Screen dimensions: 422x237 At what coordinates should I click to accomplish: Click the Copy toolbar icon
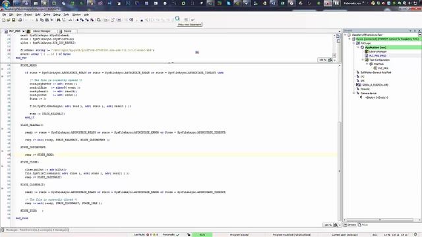coord(42,20)
